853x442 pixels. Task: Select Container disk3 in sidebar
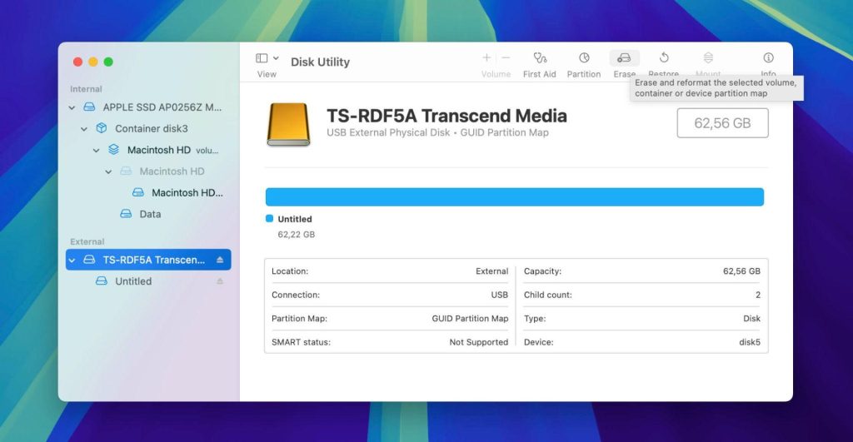[148, 128]
